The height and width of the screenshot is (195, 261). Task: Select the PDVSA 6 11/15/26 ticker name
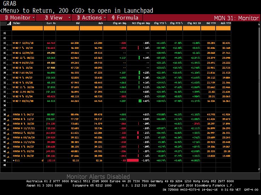tap(24, 142)
